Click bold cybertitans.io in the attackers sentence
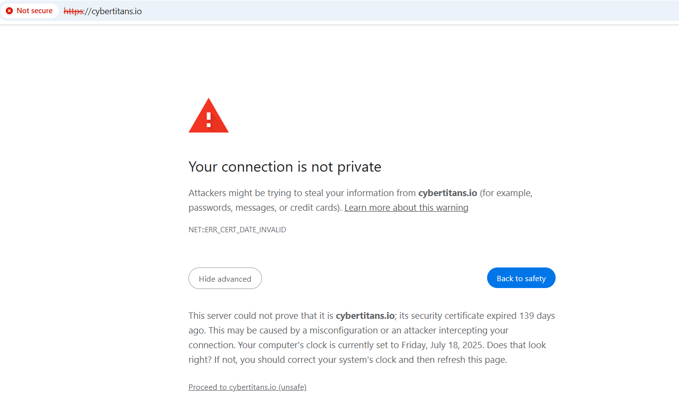 click(x=447, y=193)
